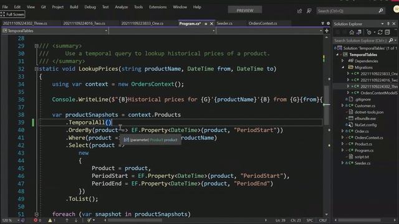
Task: Switch to the Seeder.cs tab
Action: pyautogui.click(x=224, y=23)
